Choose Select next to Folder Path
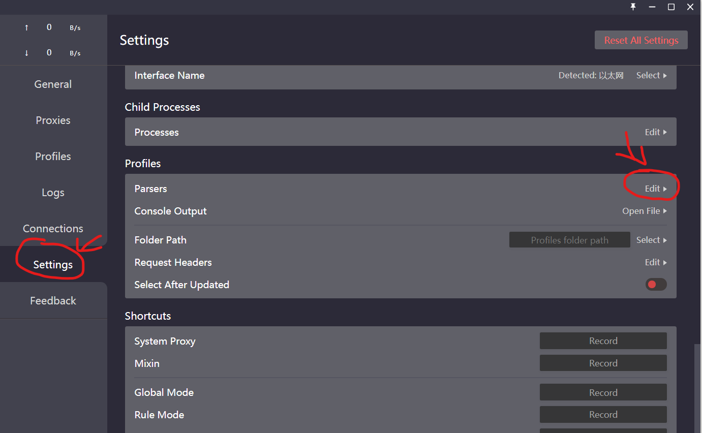 click(651, 240)
